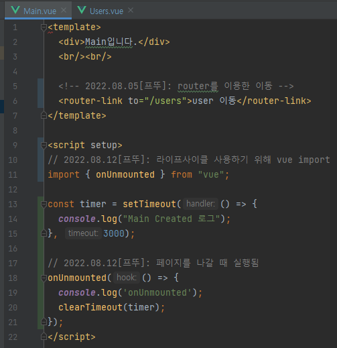Click the 2022.08.05 HTML comment

coord(176,86)
